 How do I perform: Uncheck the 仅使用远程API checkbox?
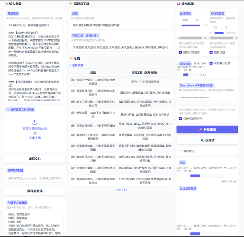click(181, 118)
